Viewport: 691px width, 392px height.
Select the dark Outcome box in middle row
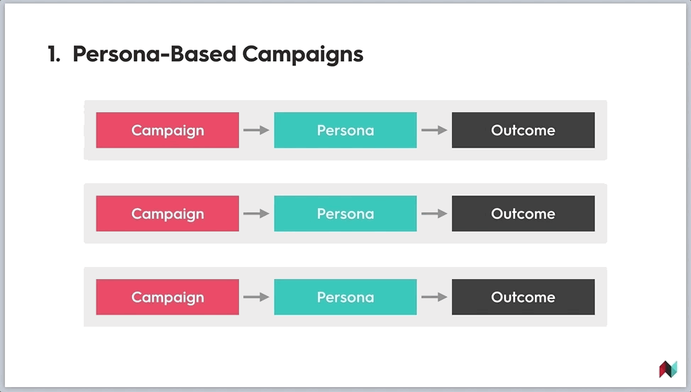[x=523, y=214]
